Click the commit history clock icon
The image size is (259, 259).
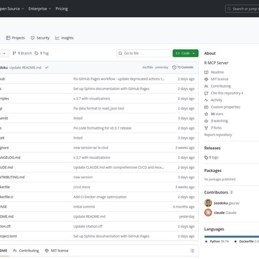(x=174, y=67)
